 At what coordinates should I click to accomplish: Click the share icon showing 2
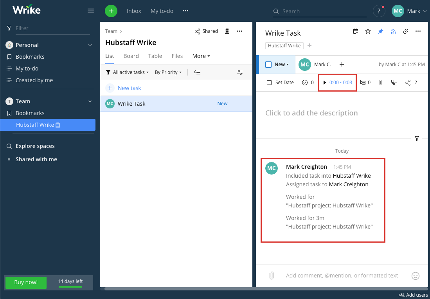(x=411, y=82)
